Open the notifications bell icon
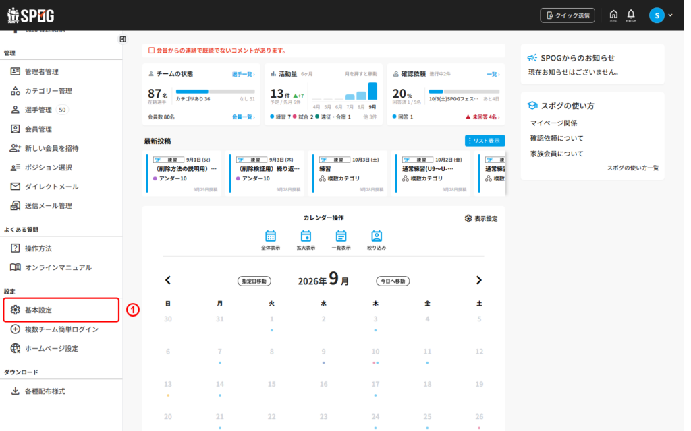 click(x=631, y=15)
